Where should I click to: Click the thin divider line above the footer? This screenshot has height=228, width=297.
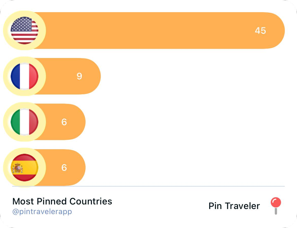(148, 186)
